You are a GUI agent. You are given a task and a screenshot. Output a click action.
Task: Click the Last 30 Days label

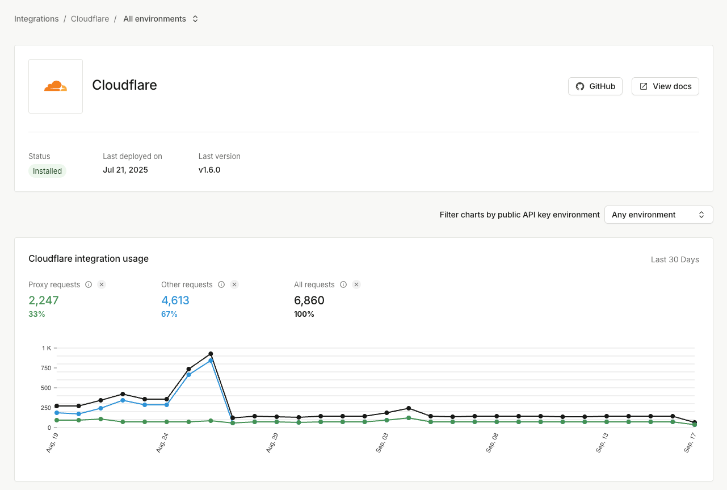point(675,259)
